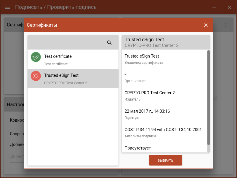Image resolution: width=237 pixels, height=178 pixels.
Task: Click the GOST signature algorithm value
Action: (163, 130)
